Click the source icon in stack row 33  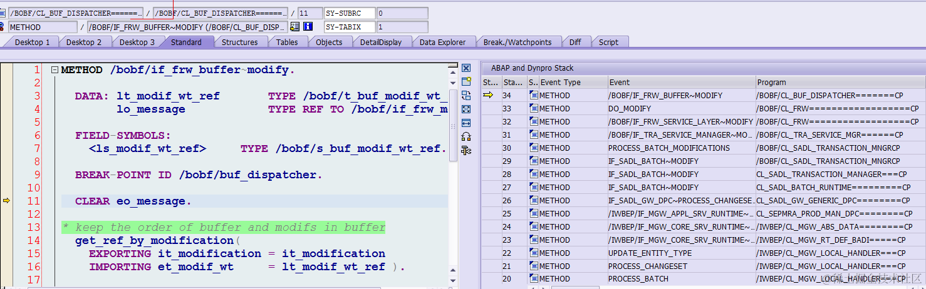[x=533, y=108]
